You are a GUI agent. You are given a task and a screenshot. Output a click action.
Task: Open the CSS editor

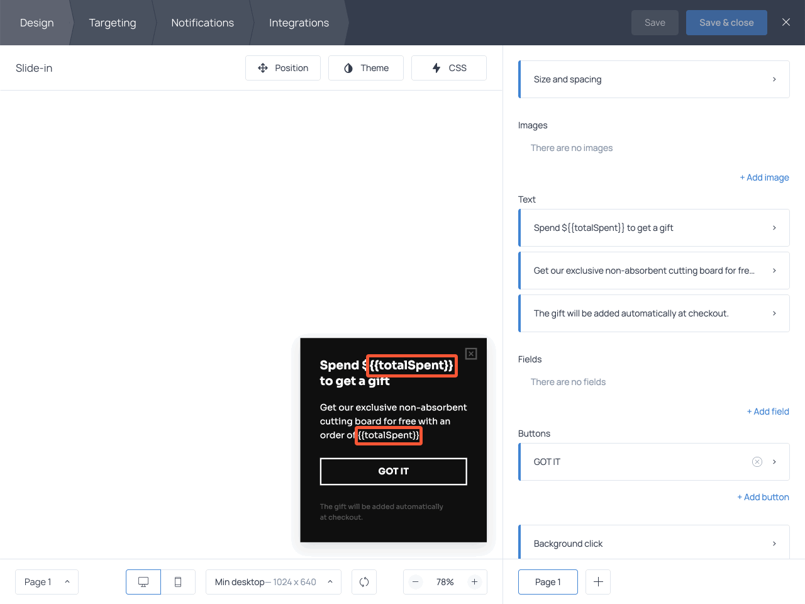coord(448,67)
